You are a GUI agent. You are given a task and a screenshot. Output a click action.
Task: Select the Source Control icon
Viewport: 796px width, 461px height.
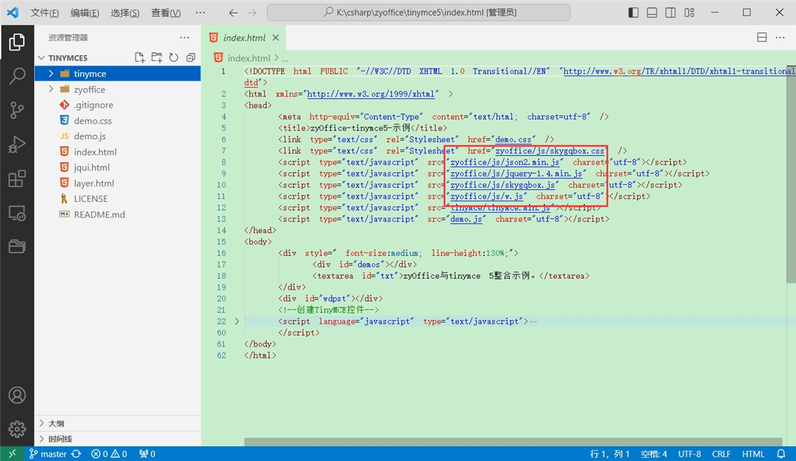coord(17,110)
